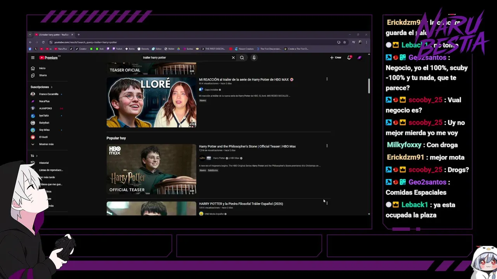Click the Popular hoy heading
The height and width of the screenshot is (279, 497).
tap(116, 138)
